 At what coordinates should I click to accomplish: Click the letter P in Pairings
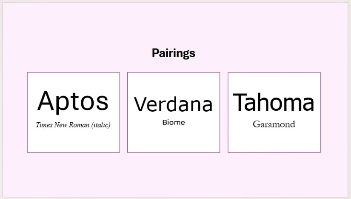click(x=156, y=53)
